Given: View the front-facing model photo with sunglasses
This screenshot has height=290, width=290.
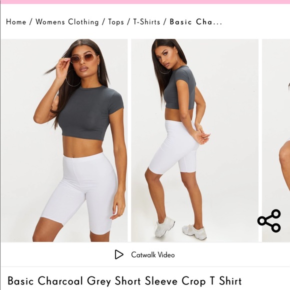Looking at the screenshot, I should tap(64, 140).
